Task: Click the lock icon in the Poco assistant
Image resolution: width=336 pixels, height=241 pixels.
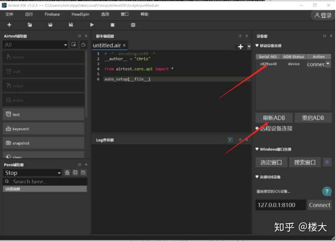Action: pos(67,173)
